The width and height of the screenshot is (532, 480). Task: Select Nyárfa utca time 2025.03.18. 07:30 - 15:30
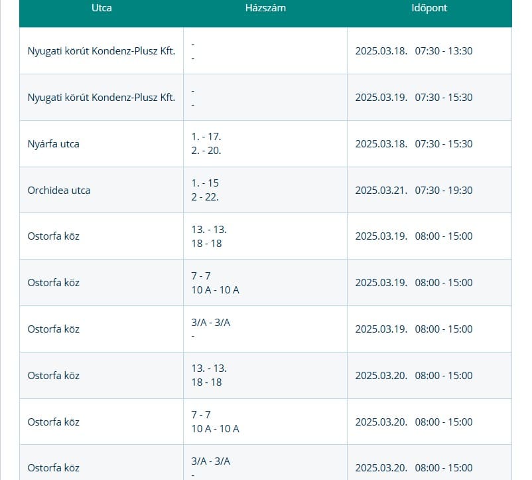[x=413, y=143]
